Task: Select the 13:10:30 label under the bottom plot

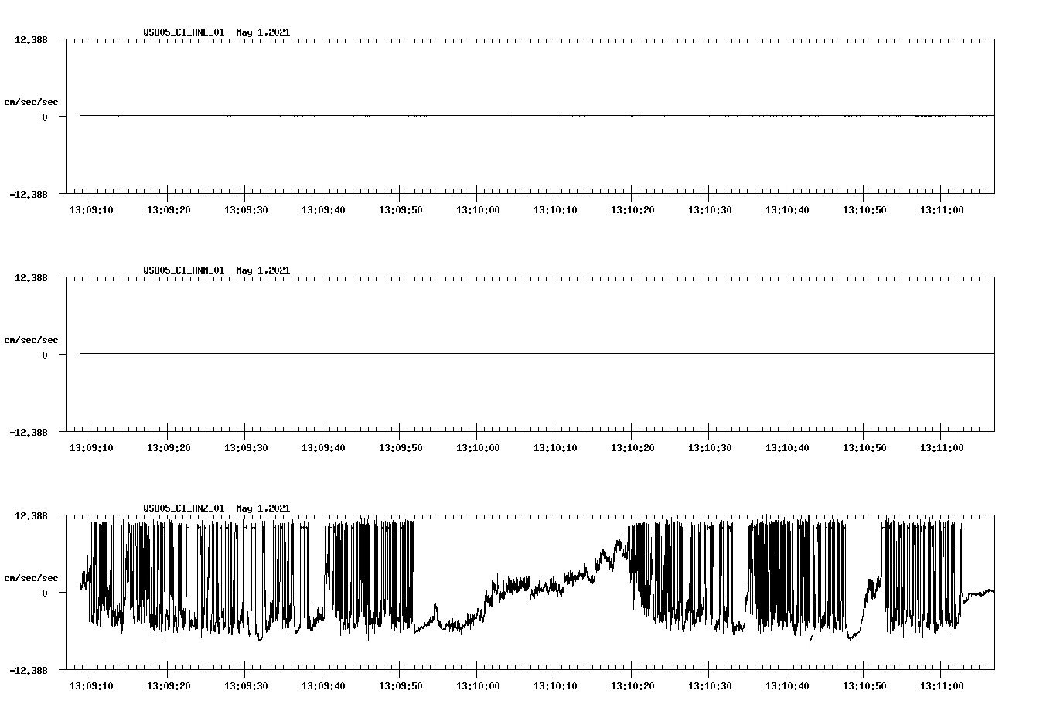Action: point(710,684)
